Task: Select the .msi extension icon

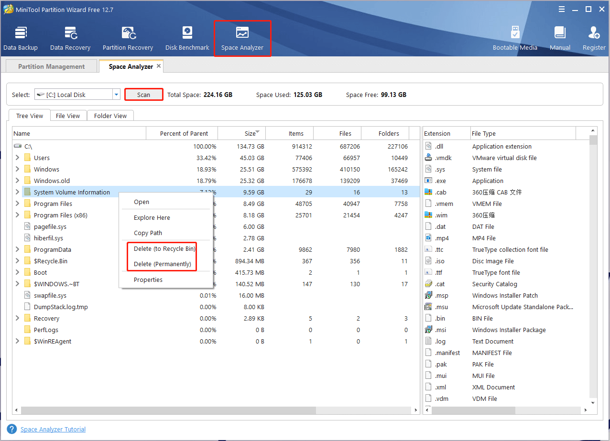Action: point(428,330)
